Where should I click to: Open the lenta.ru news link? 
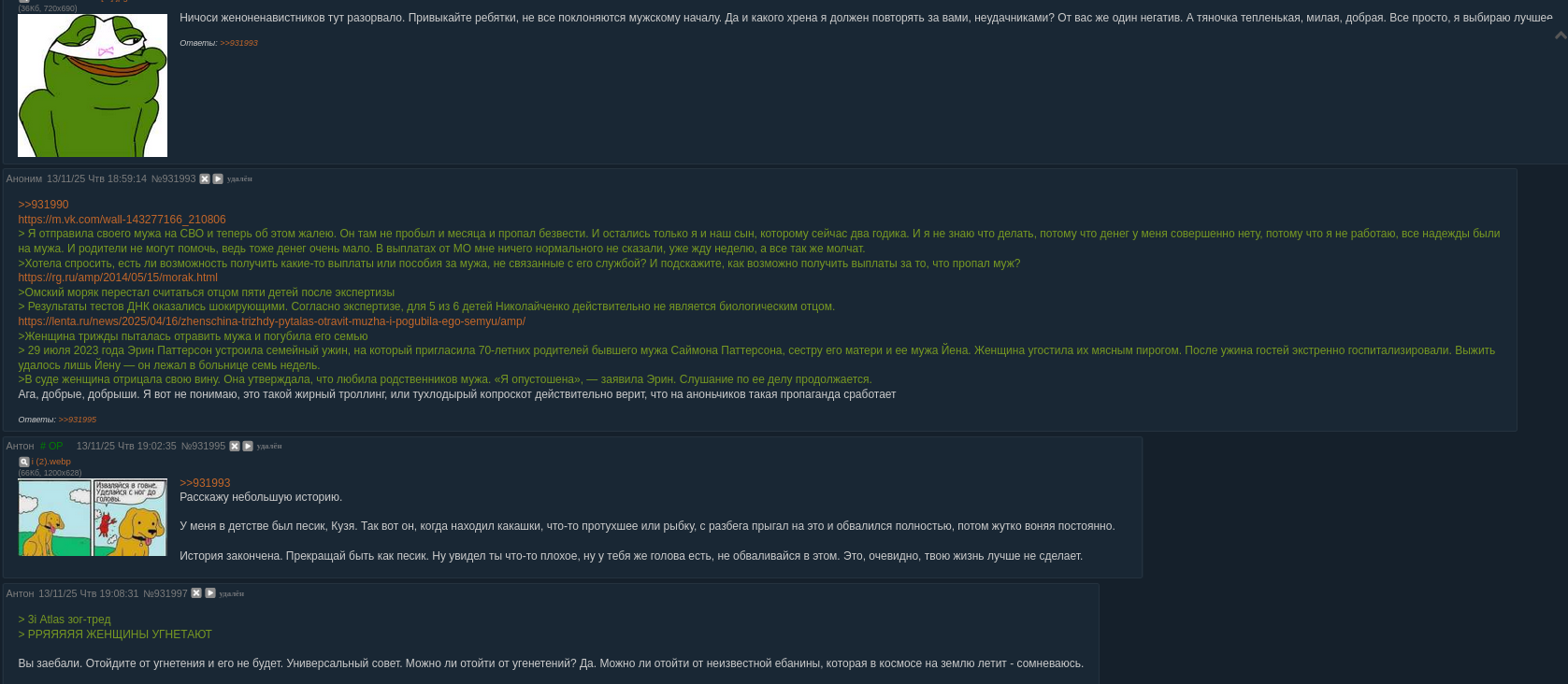click(271, 321)
